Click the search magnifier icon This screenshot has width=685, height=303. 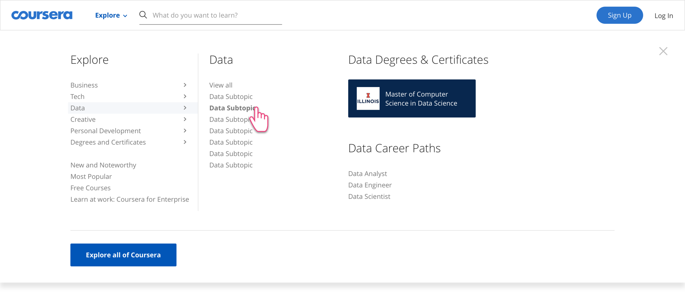click(x=143, y=15)
